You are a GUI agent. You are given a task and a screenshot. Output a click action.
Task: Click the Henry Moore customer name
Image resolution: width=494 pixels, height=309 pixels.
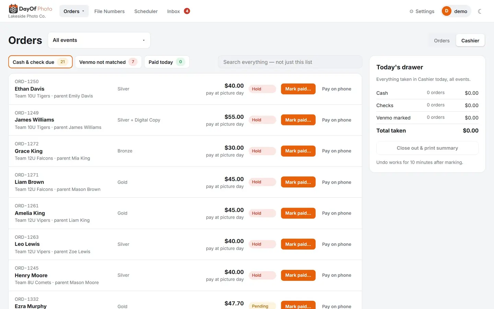tap(31, 275)
